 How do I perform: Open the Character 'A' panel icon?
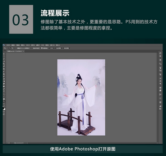(160, 78)
